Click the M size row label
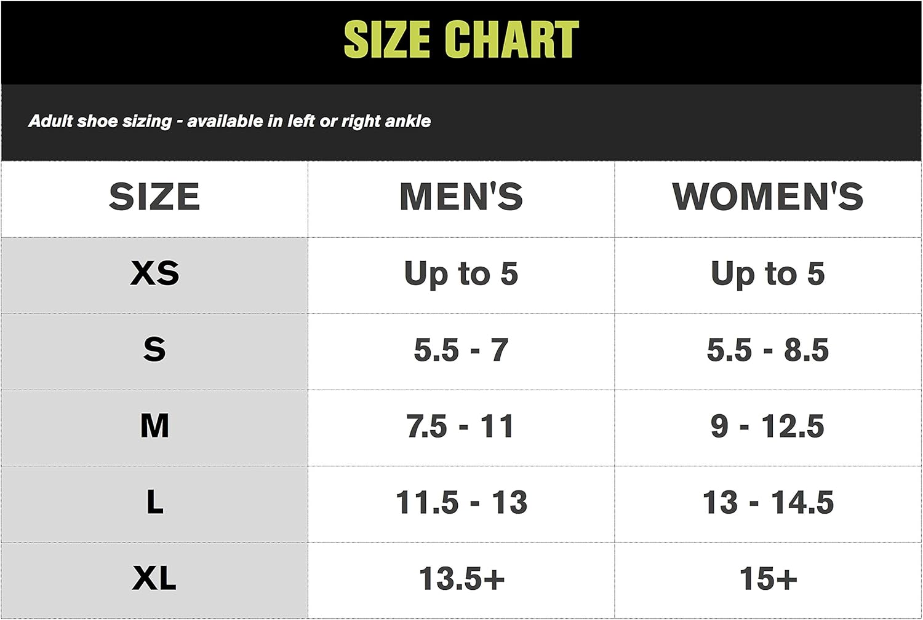The width and height of the screenshot is (923, 620). pyautogui.click(x=154, y=426)
